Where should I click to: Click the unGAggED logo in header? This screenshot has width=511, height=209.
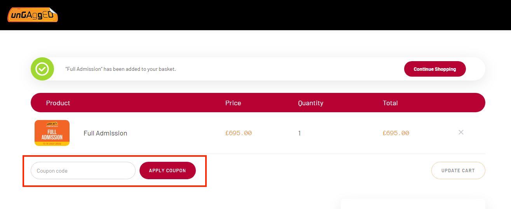coord(33,15)
